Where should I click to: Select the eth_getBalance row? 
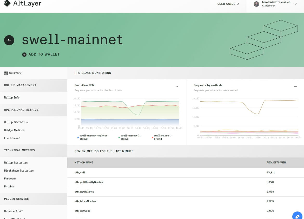(x=186, y=192)
